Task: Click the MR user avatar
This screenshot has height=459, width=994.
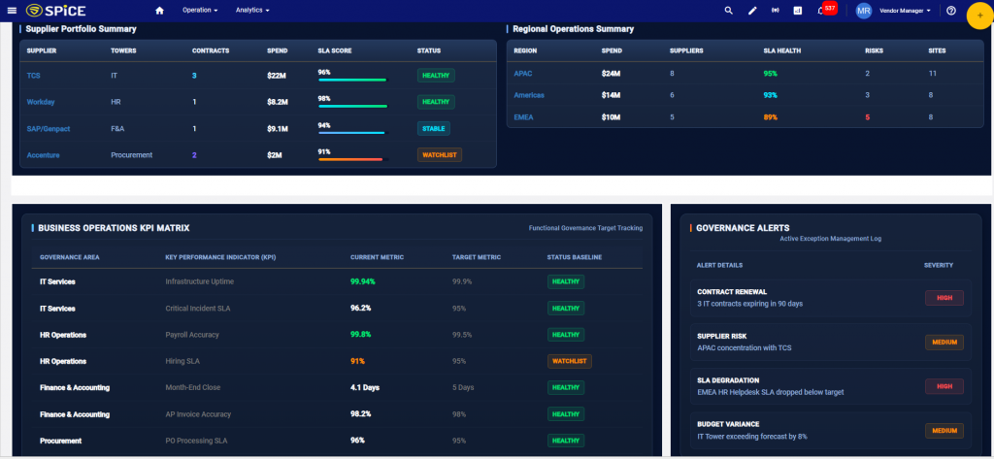Action: (863, 11)
